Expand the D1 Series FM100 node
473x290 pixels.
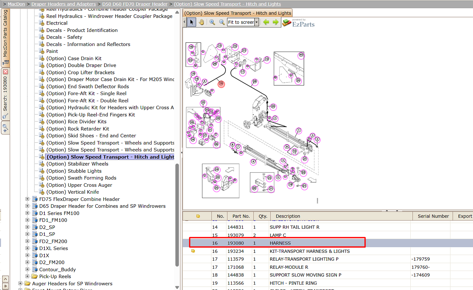(27, 213)
